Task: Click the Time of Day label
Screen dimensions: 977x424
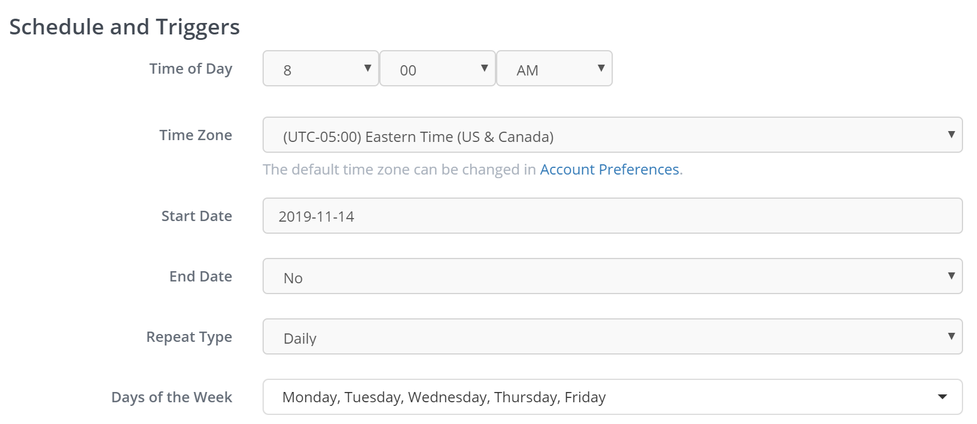Action: (191, 69)
